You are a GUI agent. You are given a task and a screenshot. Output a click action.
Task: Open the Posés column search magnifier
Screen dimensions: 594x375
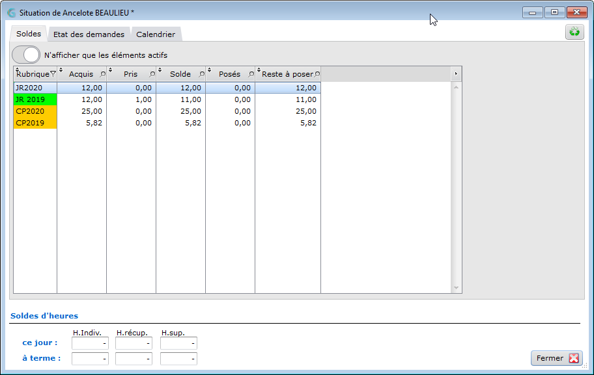[251, 74]
